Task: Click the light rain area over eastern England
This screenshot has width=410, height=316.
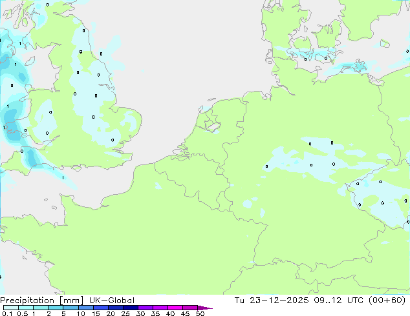Action: click(x=97, y=90)
